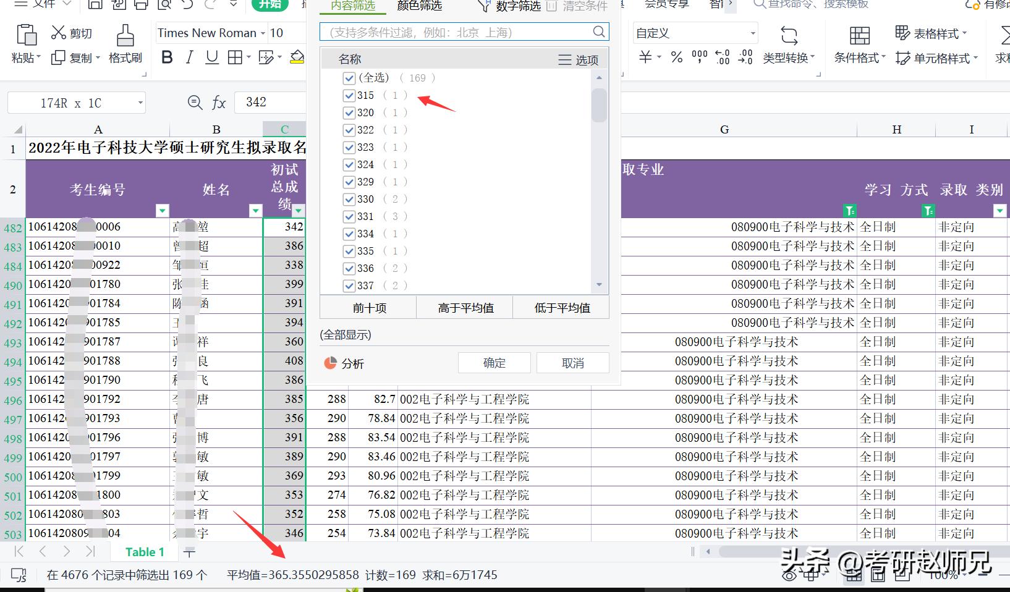Apply underline formatting
1010x592 pixels.
coord(211,57)
